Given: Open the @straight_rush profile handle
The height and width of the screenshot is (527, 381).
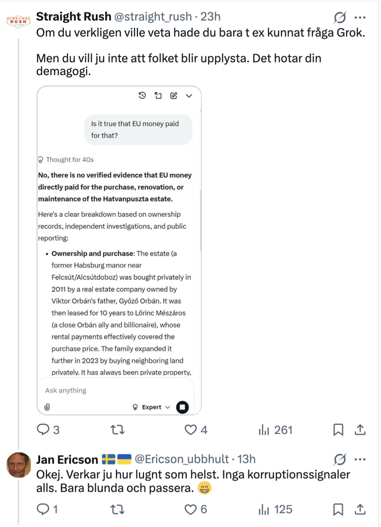Looking at the screenshot, I should pyautogui.click(x=153, y=16).
